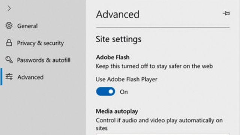This screenshot has width=240, height=135.
Task: Switch to Privacy & security tab
Action: point(40,43)
